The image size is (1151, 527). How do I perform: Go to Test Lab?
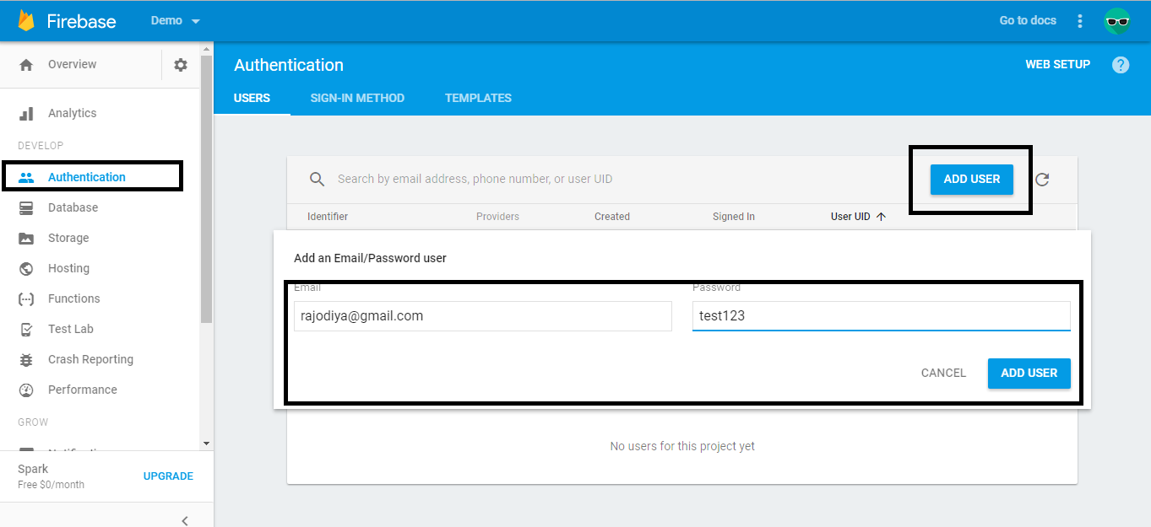[71, 329]
